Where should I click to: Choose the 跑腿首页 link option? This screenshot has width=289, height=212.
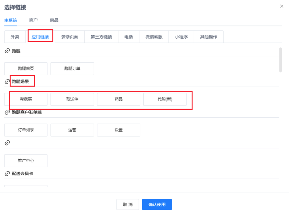26,69
